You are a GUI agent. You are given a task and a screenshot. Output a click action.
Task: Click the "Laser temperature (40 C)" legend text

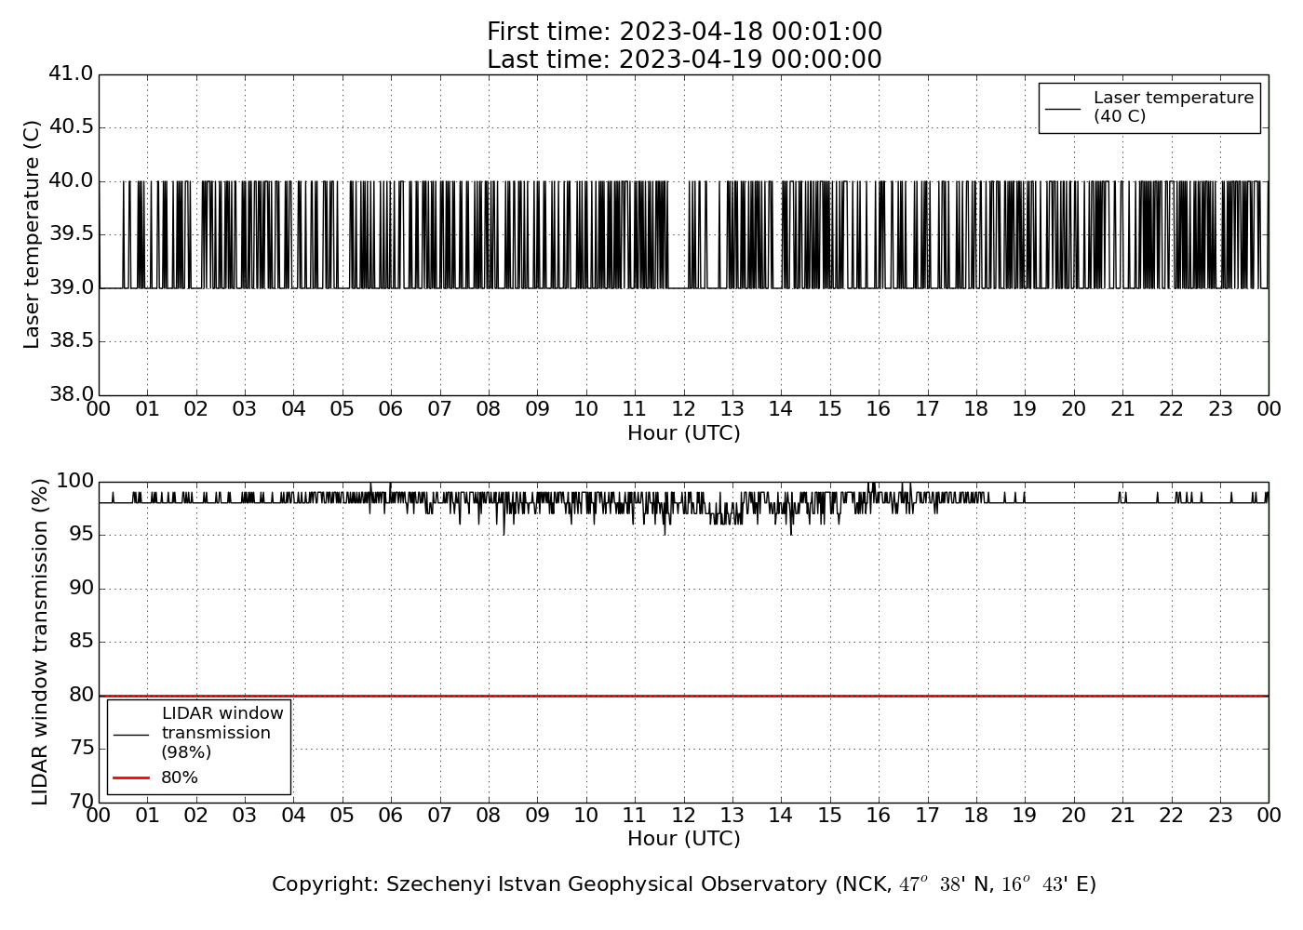coord(1173,107)
